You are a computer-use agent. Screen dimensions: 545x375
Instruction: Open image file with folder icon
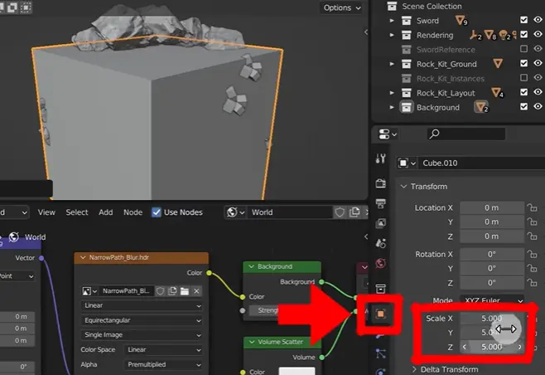[185, 291]
